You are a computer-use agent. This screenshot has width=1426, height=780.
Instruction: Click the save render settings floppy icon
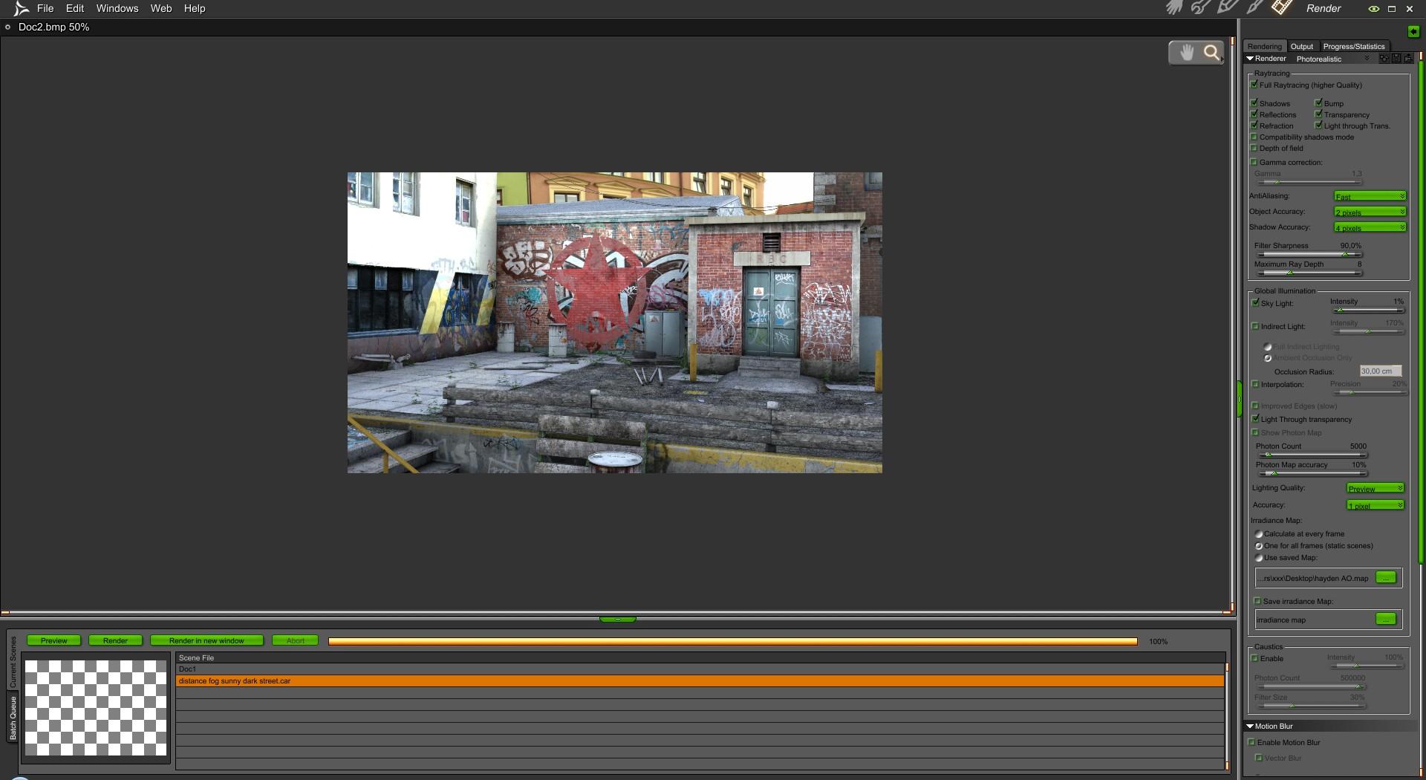1396,59
